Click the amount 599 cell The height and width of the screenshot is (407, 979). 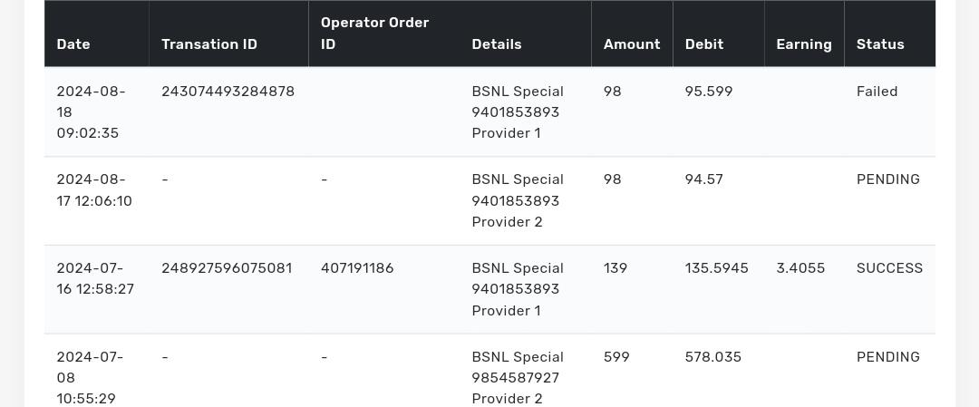click(x=616, y=357)
